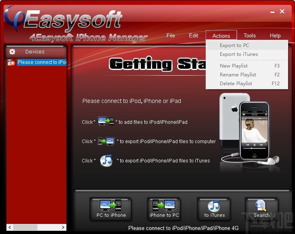Click the PC to iPhone button
This screenshot has height=234, width=295.
pos(111,209)
